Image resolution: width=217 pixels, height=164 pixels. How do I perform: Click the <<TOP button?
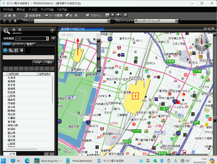point(38,63)
